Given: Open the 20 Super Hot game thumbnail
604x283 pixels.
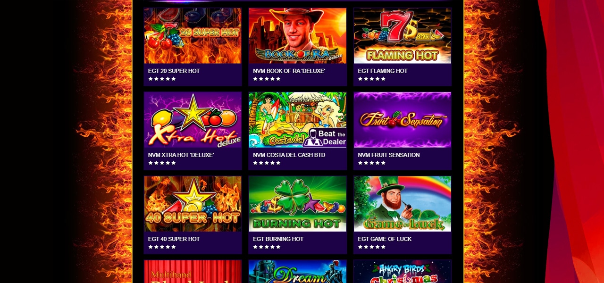Looking at the screenshot, I should click(193, 35).
